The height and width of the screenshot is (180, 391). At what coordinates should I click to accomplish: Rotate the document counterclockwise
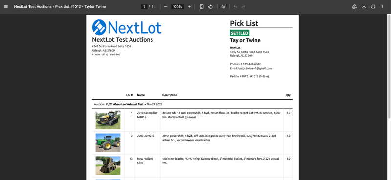[210, 7]
